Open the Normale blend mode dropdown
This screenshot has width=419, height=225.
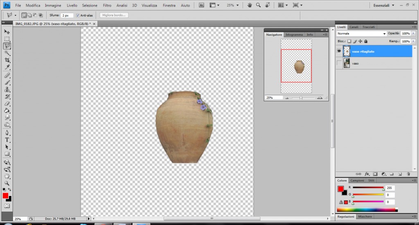361,33
